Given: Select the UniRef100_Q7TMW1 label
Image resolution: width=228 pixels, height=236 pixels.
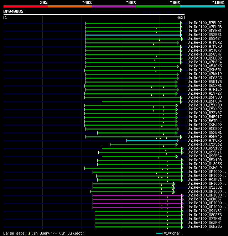Looking at the screenshot, I should pyautogui.click(x=204, y=219).
